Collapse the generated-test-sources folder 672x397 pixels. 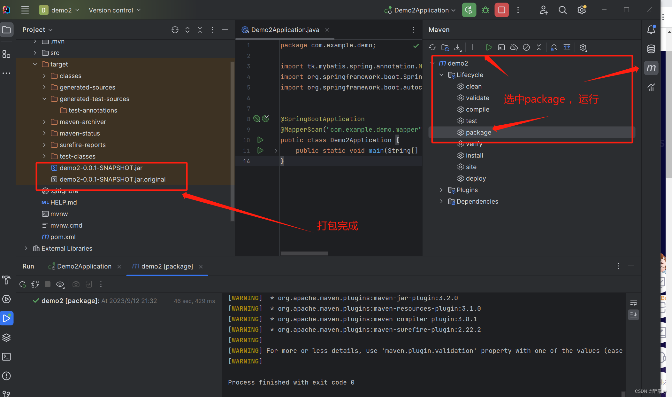pos(44,99)
